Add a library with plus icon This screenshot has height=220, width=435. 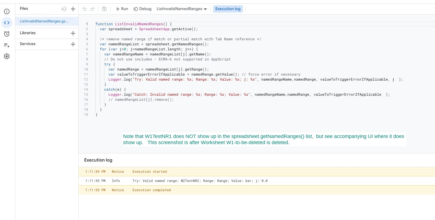click(73, 33)
